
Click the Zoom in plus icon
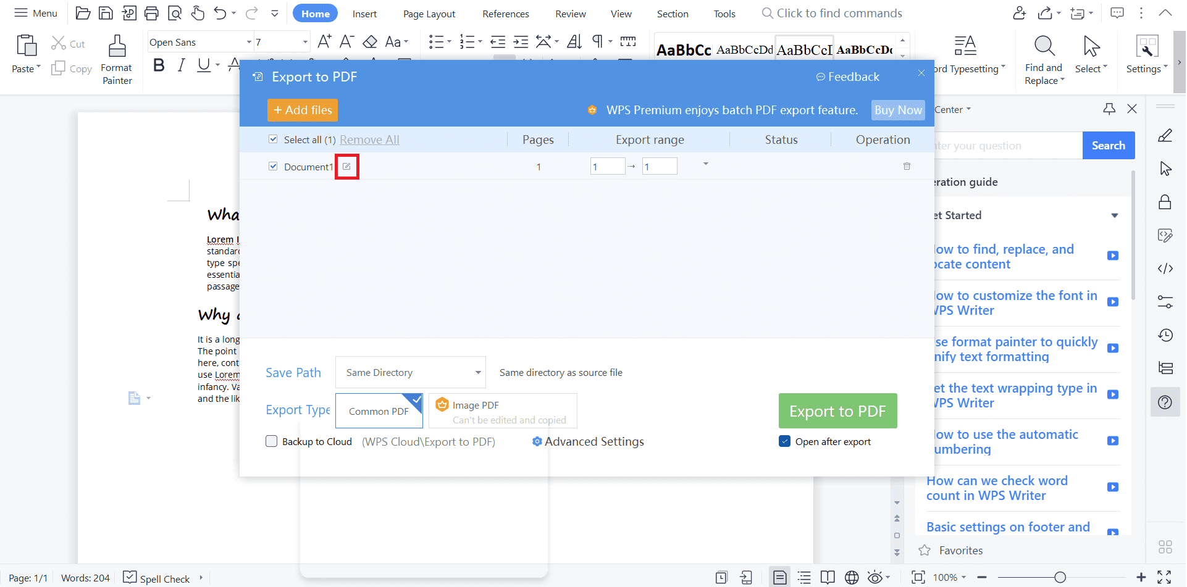(1141, 577)
